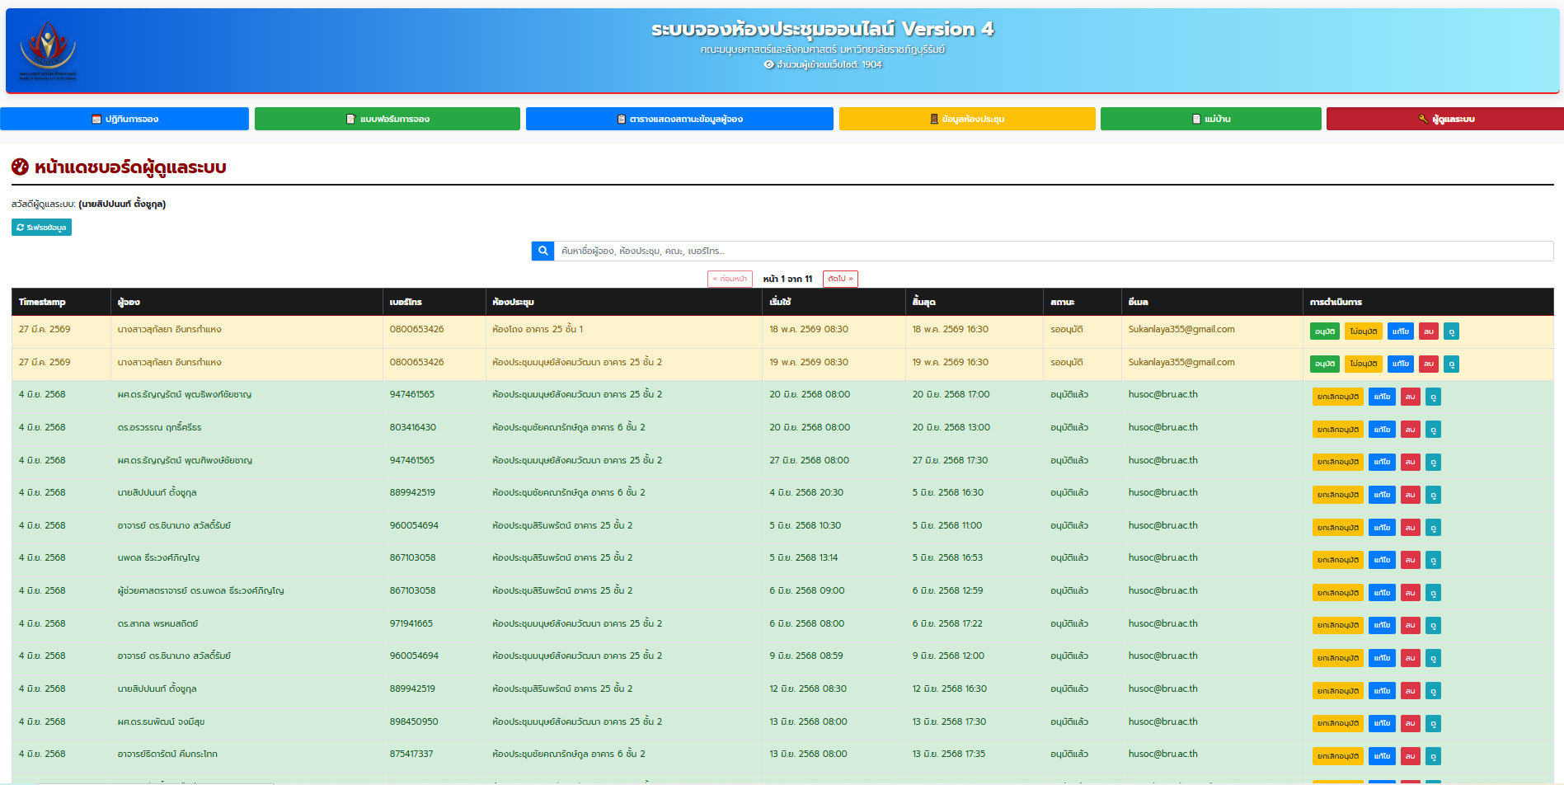The image size is (1564, 785).
Task: Open the ข้อมูลห้องประชุม room info menu
Action: pyautogui.click(x=967, y=119)
